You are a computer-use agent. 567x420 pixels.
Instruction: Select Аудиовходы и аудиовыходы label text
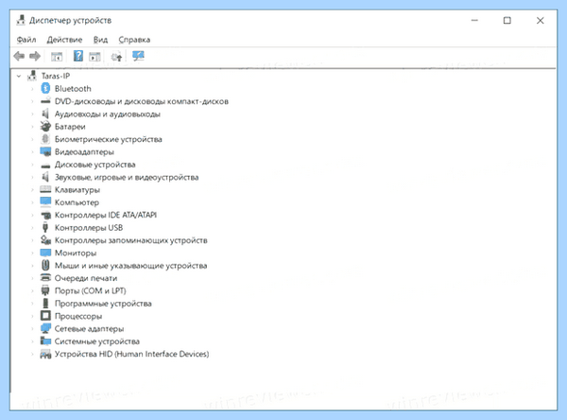pos(108,114)
